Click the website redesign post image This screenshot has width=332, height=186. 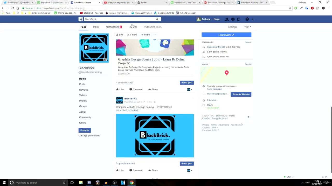155,136
